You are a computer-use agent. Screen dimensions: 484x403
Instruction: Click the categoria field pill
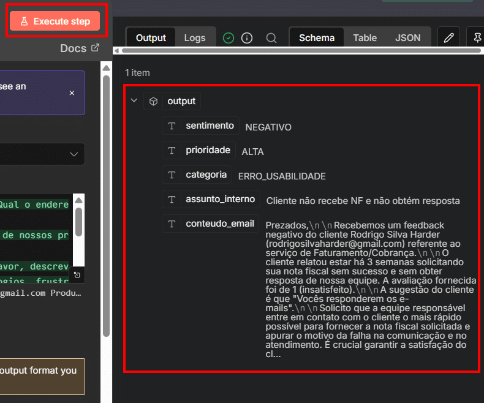[x=197, y=175]
